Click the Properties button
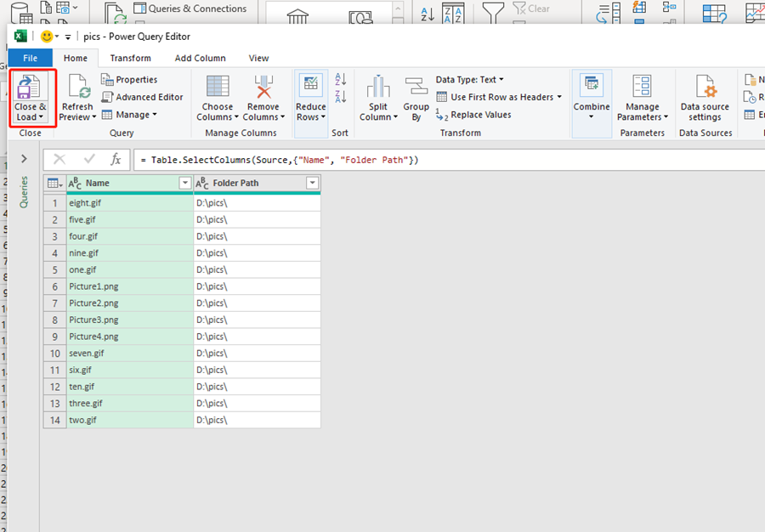Viewport: 765px width, 532px height. click(133, 78)
